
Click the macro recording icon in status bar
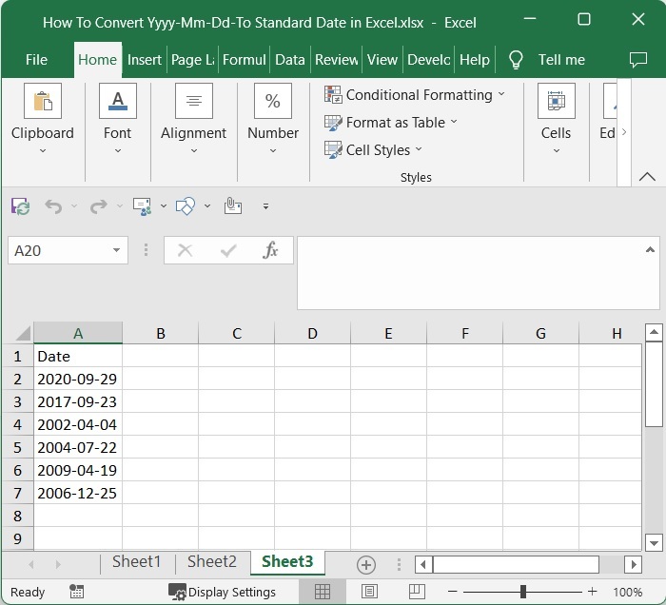(x=77, y=592)
